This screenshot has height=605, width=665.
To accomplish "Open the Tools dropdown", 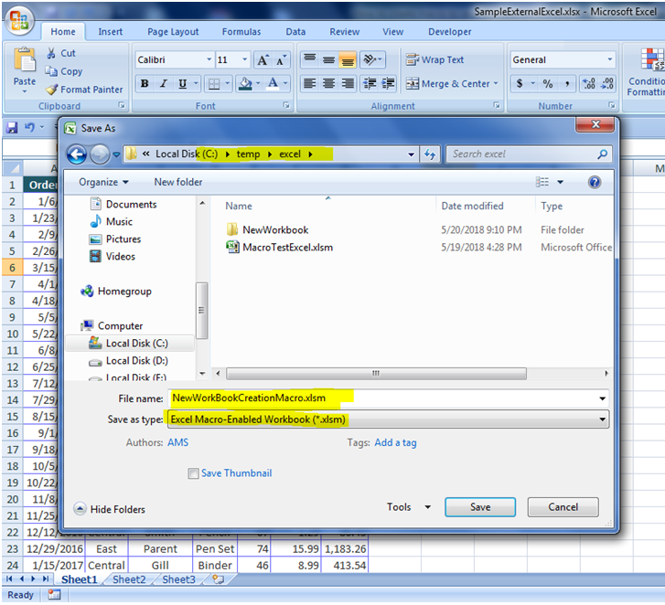I will (408, 507).
